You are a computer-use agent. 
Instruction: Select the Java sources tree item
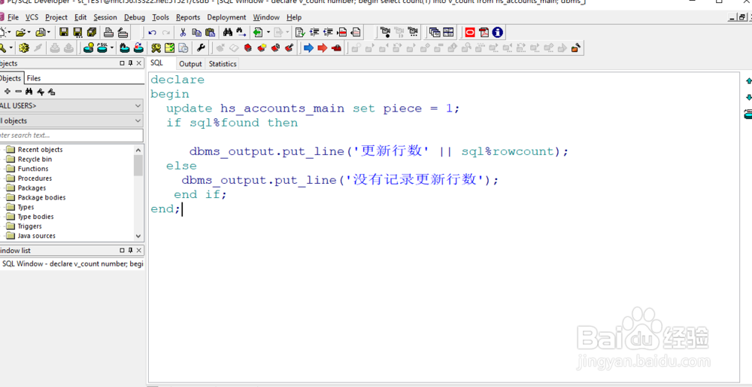coord(36,236)
